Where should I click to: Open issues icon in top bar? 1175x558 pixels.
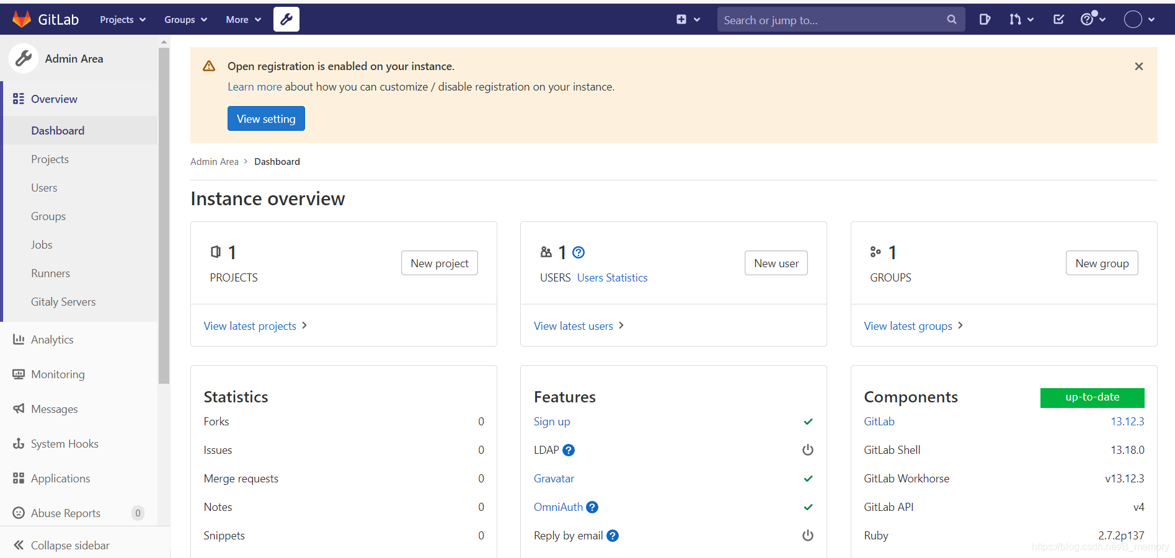(x=985, y=19)
